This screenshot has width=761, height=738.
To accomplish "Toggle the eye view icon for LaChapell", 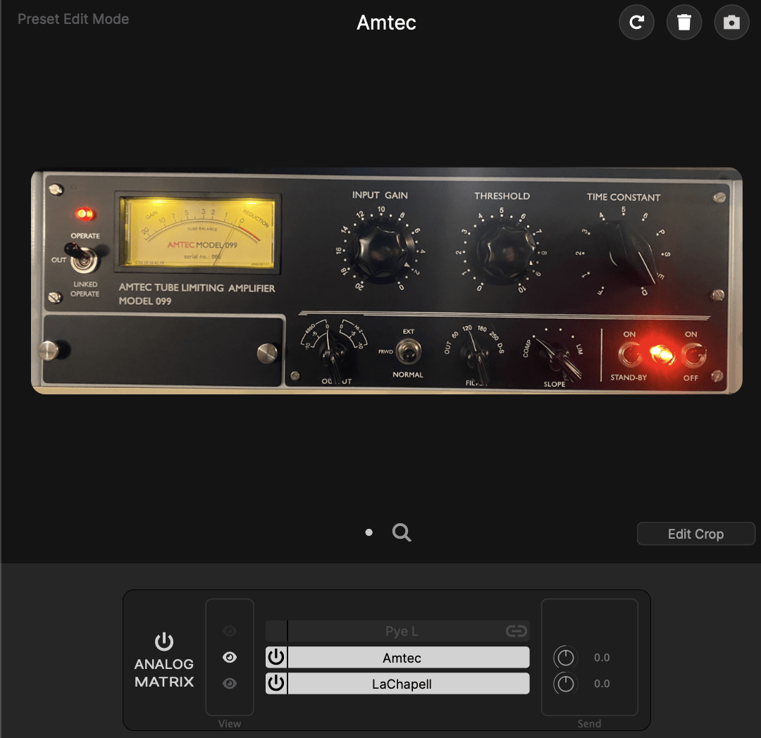I will pyautogui.click(x=229, y=683).
